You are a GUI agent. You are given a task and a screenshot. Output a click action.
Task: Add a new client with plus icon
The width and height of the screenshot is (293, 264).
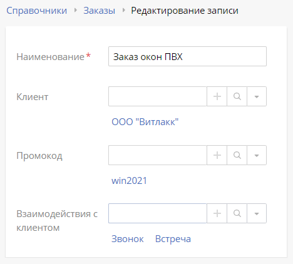217,96
